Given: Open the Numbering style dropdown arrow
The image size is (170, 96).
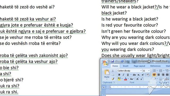Looking at the screenshot, I should pyautogui.click(x=164, y=71).
